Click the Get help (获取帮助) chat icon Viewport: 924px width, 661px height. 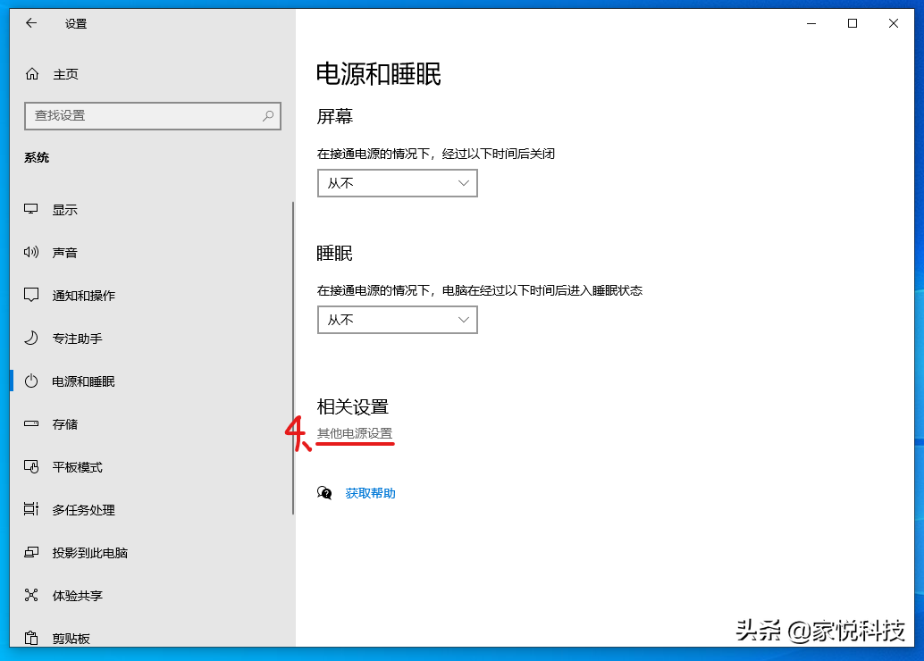[325, 493]
